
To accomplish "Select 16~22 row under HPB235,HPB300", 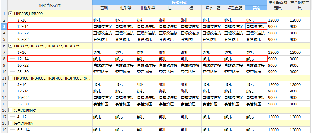I will click(x=50, y=33).
